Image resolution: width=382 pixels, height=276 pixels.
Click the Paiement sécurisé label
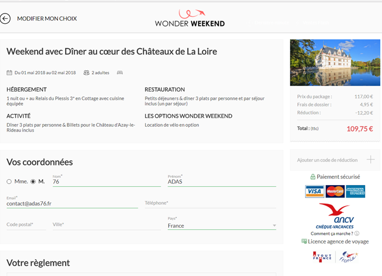pyautogui.click(x=338, y=176)
